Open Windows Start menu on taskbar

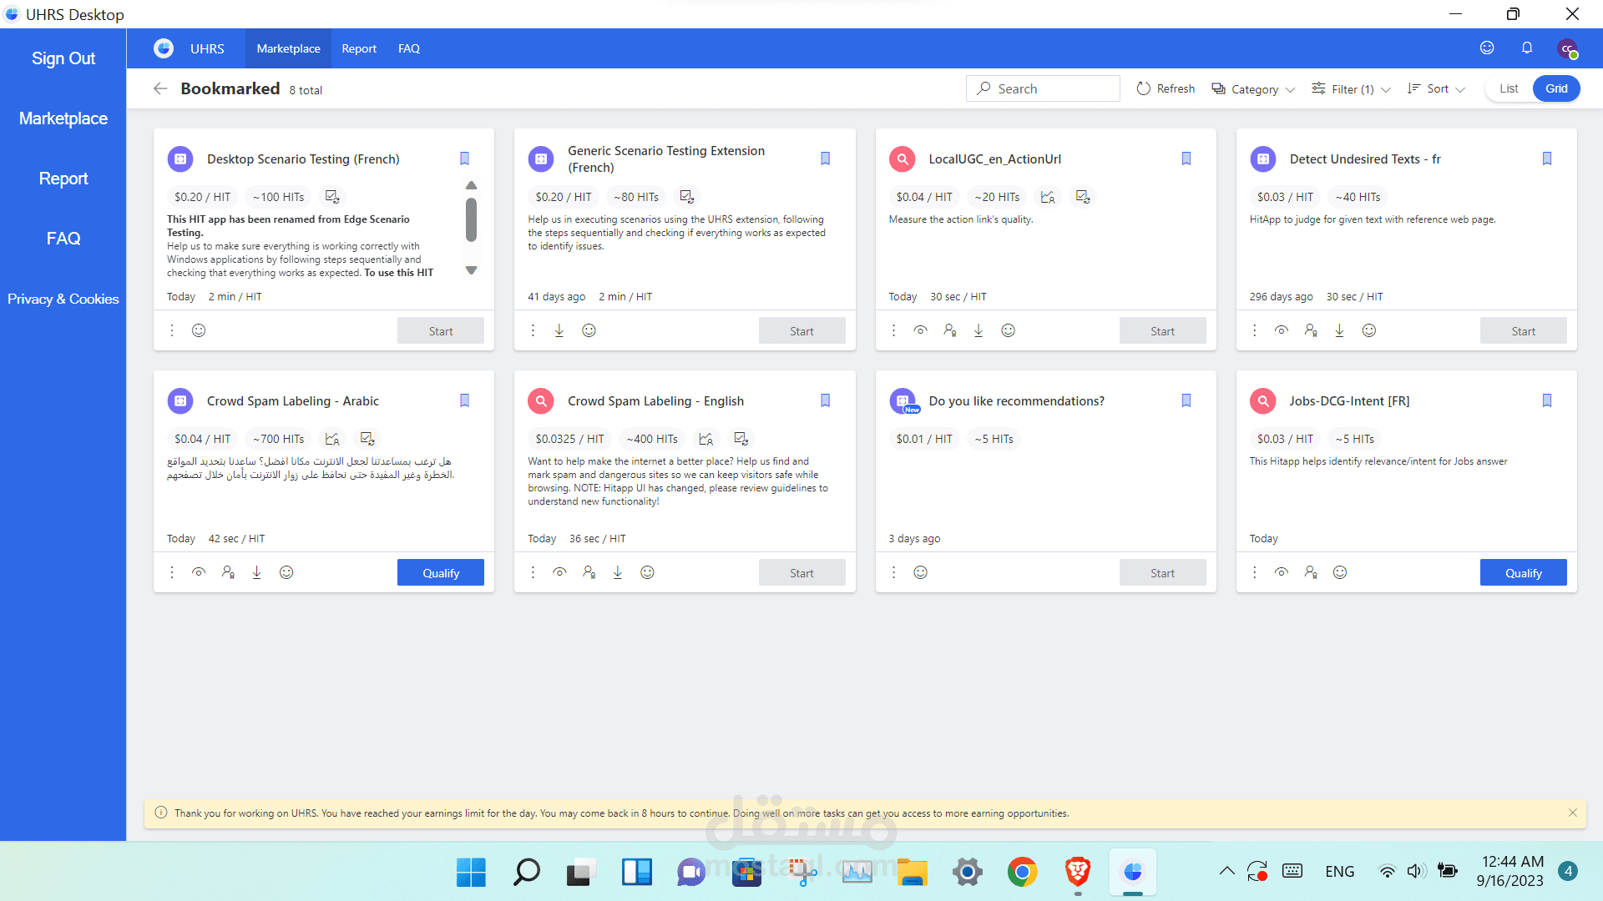(471, 872)
